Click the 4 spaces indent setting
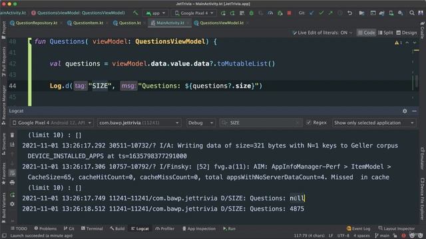 point(361,236)
